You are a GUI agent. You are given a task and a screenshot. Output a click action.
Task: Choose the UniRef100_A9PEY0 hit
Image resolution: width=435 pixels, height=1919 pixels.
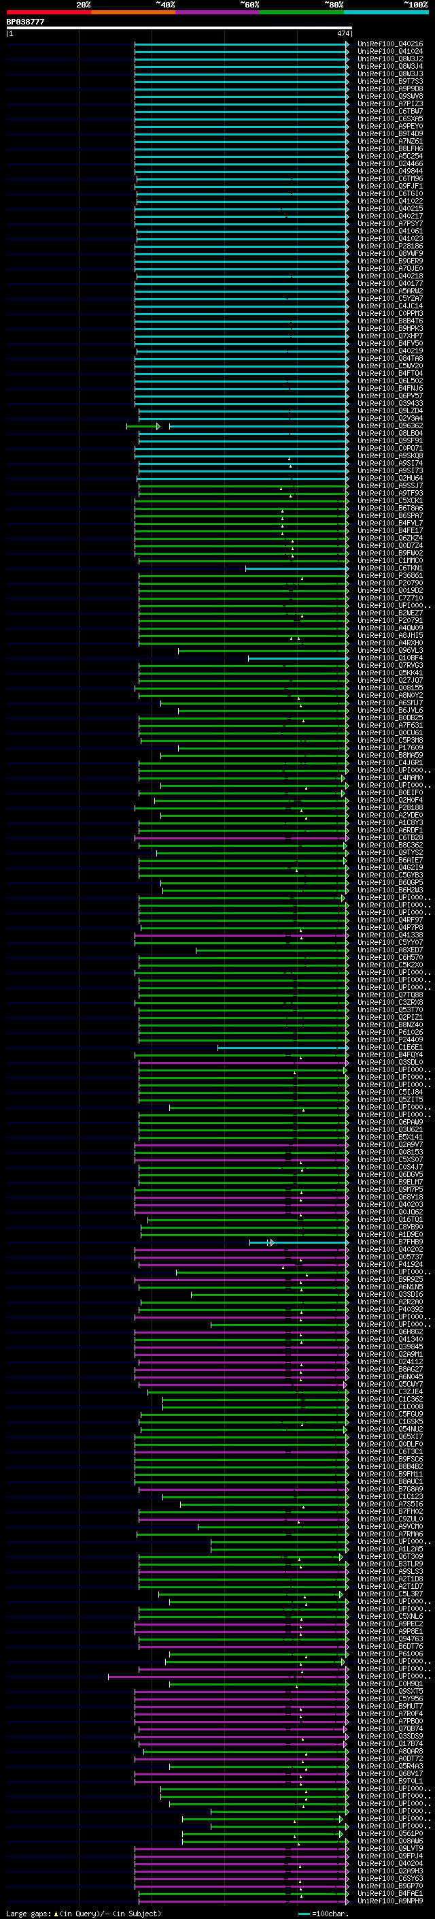389,127
